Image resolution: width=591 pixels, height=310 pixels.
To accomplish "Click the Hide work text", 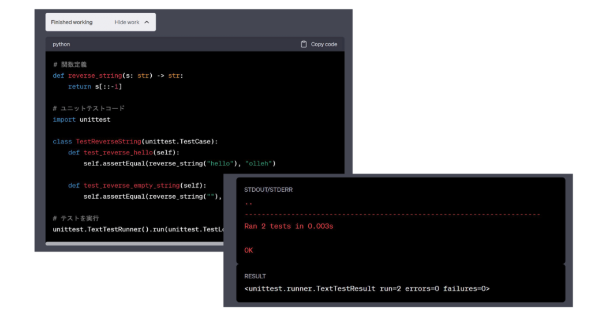I will tap(127, 22).
